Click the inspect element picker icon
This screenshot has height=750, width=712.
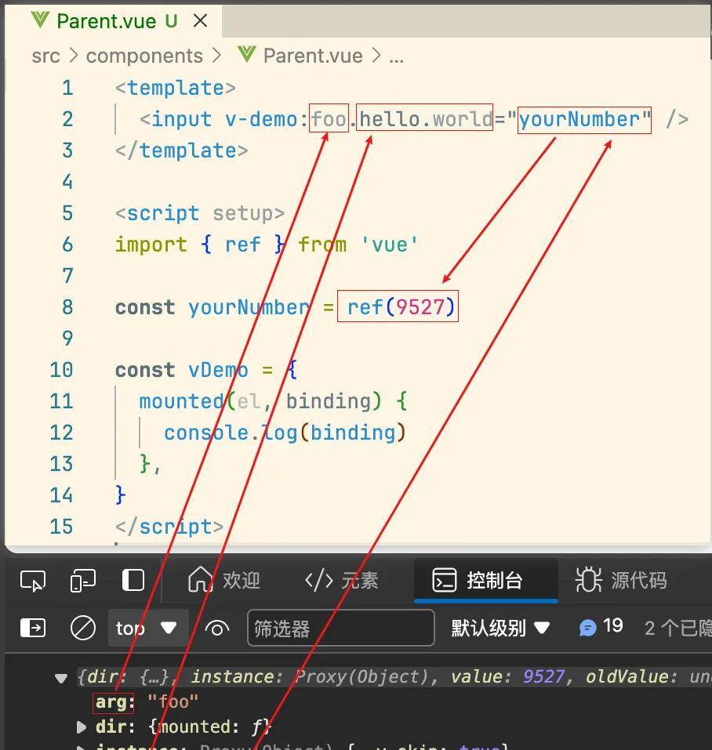point(32,581)
